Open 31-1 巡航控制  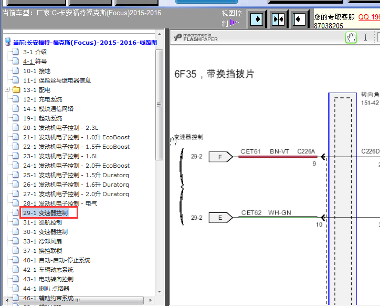43,222
